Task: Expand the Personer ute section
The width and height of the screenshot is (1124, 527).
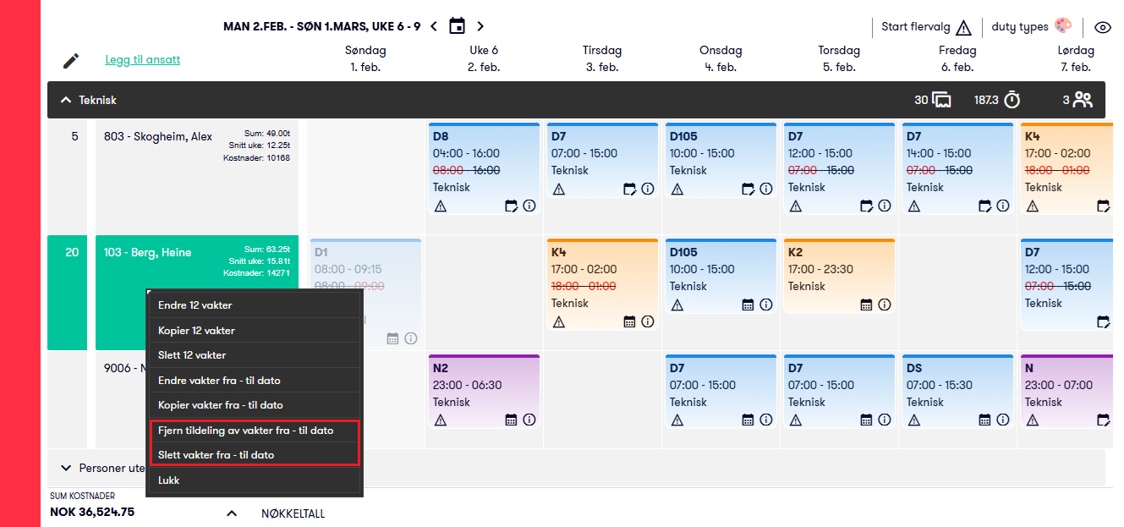Action: (65, 468)
